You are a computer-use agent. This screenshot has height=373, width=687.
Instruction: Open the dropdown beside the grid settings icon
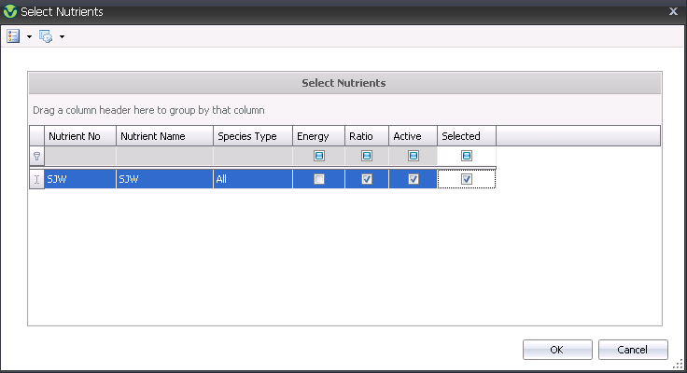coord(62,36)
